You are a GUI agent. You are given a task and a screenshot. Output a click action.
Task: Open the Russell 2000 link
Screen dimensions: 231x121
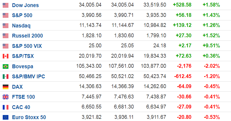pos(27,36)
